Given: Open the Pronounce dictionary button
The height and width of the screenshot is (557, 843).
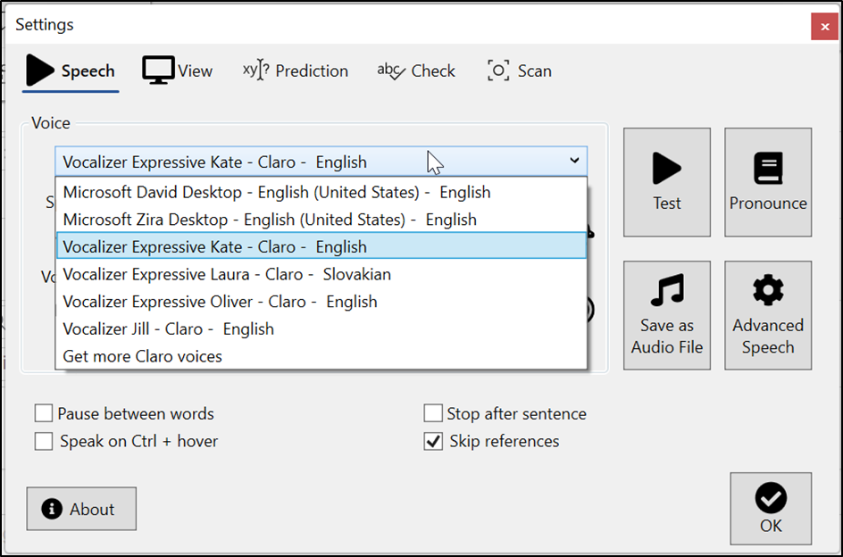Looking at the screenshot, I should coord(767,182).
